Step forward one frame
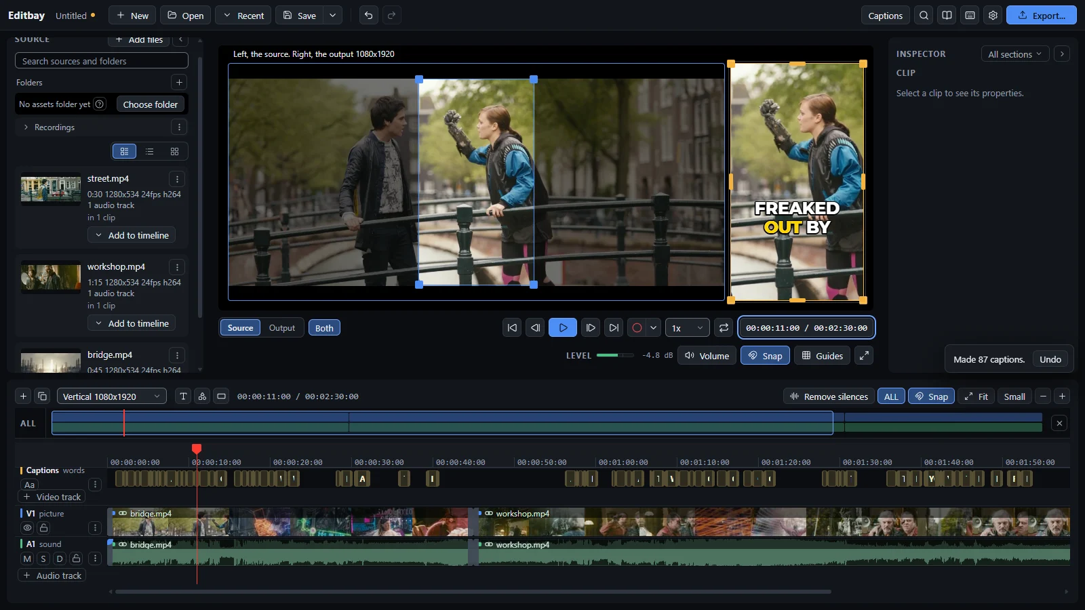The image size is (1085, 610). pos(591,327)
